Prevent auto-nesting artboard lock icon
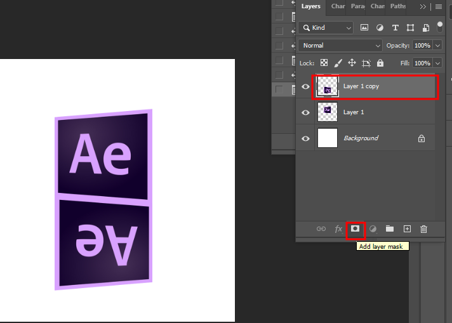This screenshot has height=323, width=452. click(x=366, y=63)
